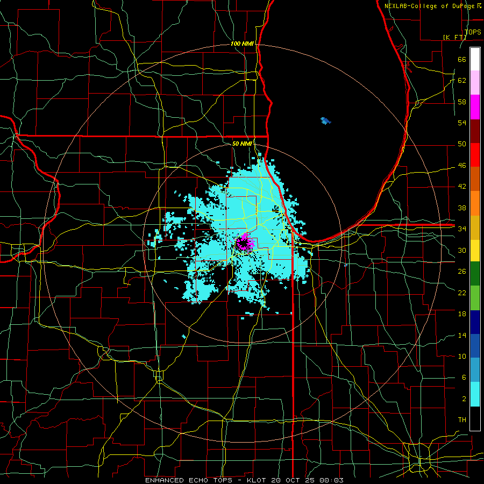Click the legend value '6'
This screenshot has height=484, width=484.
464,378
